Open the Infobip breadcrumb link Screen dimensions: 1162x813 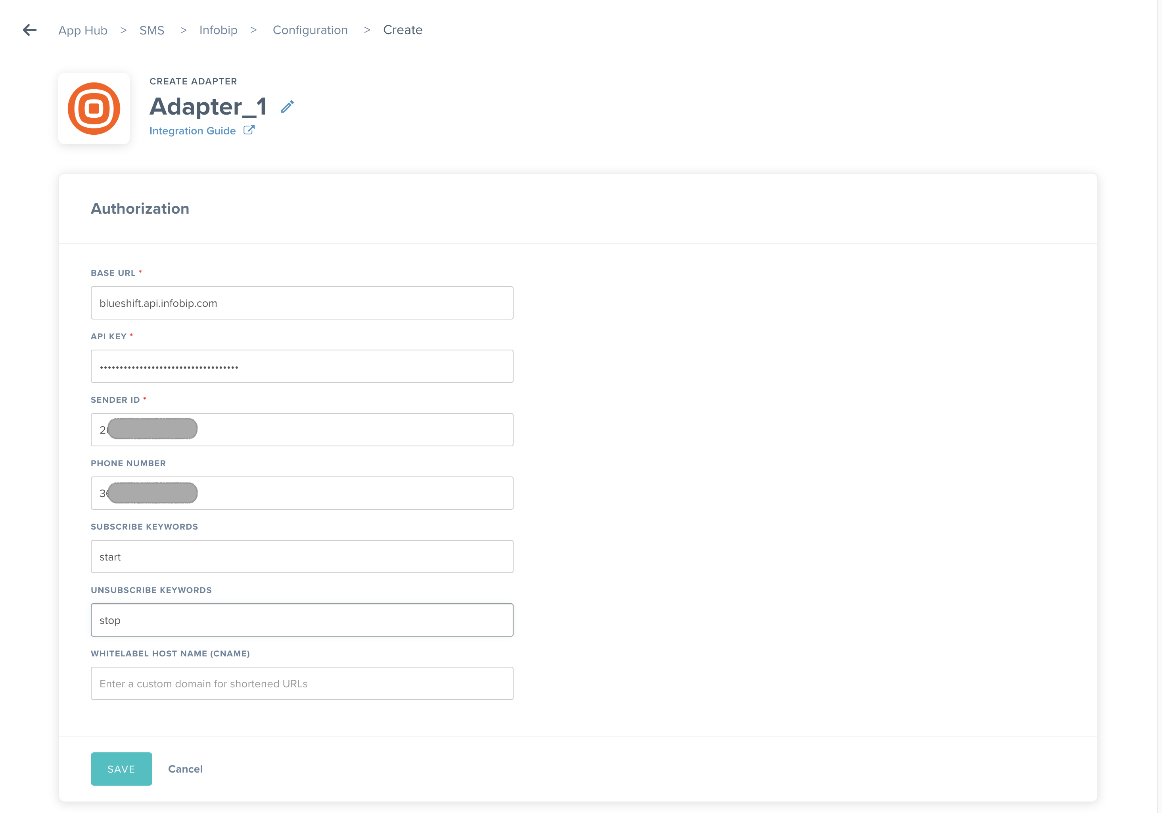pos(218,31)
